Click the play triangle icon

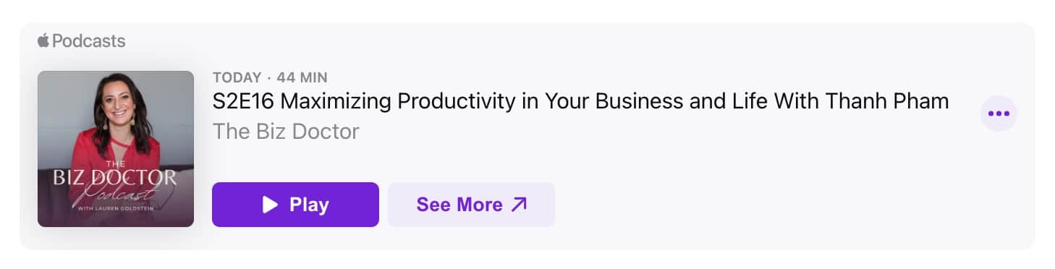(x=270, y=205)
